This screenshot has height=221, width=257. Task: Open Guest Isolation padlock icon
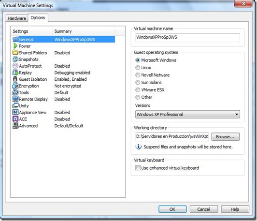pyautogui.click(x=15, y=79)
